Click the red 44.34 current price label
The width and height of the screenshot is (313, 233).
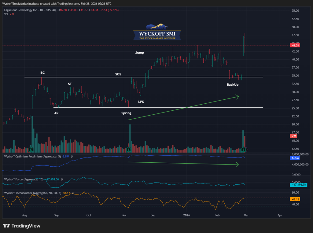click(x=295, y=46)
